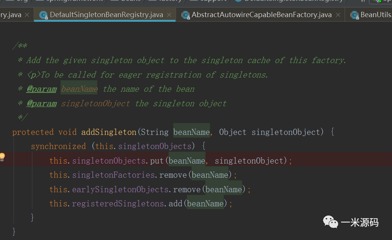
Task: Click Javadoc line about eager registration
Action: pos(143,75)
